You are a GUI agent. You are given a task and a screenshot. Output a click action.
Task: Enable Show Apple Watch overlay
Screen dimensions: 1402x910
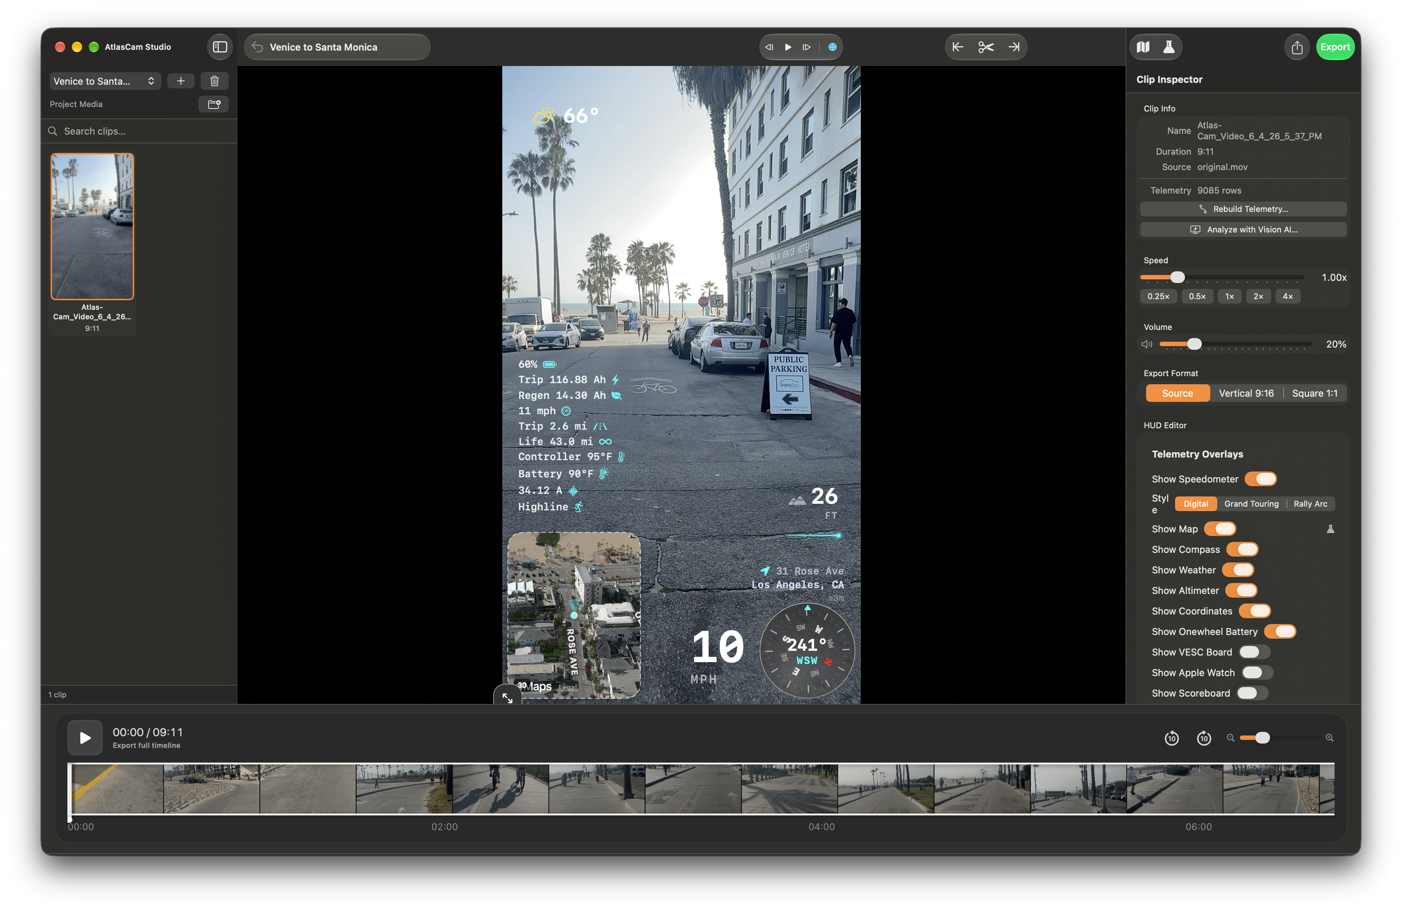1257,673
